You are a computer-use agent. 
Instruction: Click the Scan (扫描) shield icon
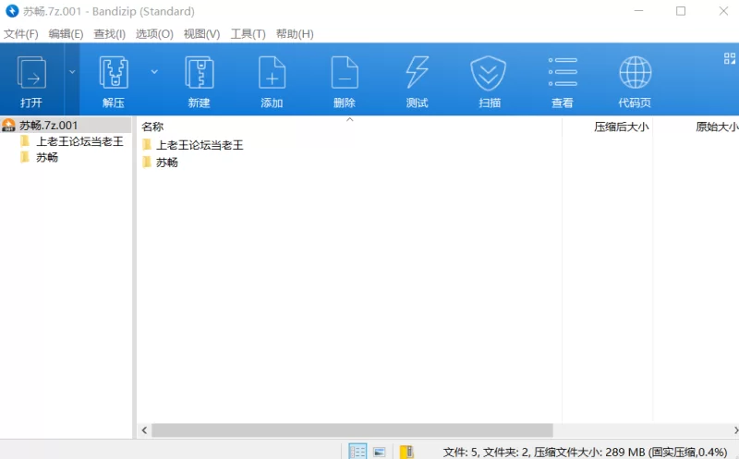(489, 73)
